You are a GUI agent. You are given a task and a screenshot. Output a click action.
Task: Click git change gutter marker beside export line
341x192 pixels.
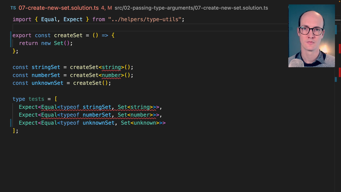(x=11, y=39)
